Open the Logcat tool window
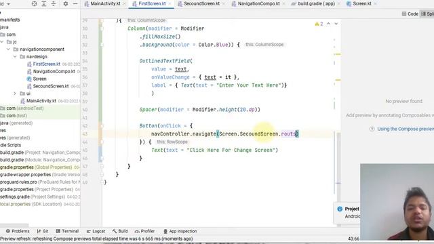The width and height of the screenshot is (434, 244). click(96, 231)
